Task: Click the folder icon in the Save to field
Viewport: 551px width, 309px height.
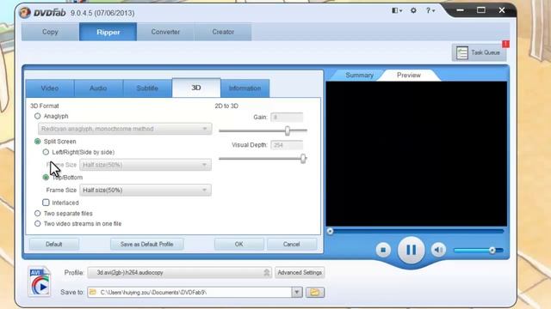Action: tap(93, 292)
